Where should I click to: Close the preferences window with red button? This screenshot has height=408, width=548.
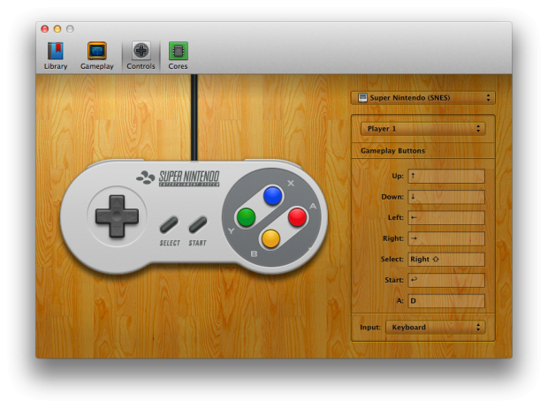tap(45, 29)
